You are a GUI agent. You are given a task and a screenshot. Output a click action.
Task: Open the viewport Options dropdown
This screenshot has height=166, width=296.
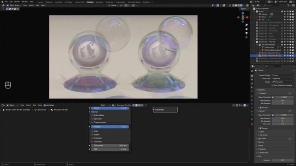tap(244, 9)
